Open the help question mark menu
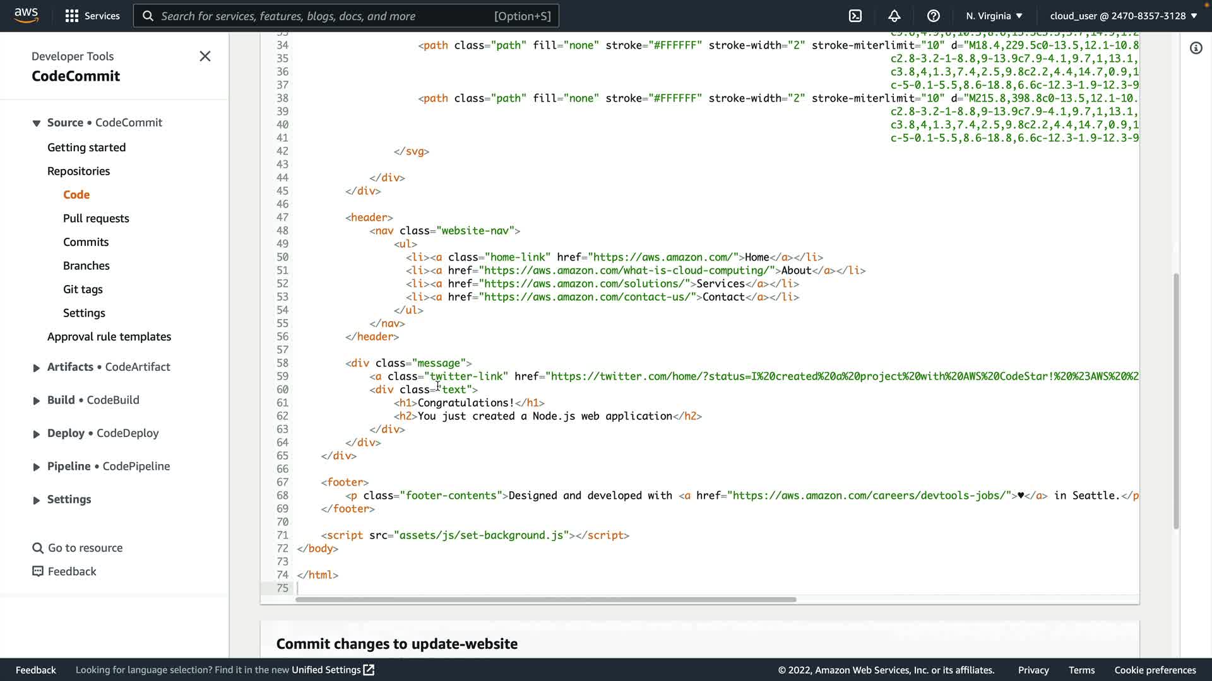 pos(934,16)
